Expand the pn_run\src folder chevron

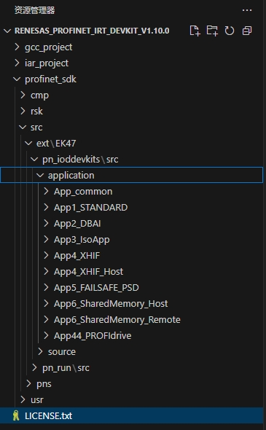(x=34, y=367)
